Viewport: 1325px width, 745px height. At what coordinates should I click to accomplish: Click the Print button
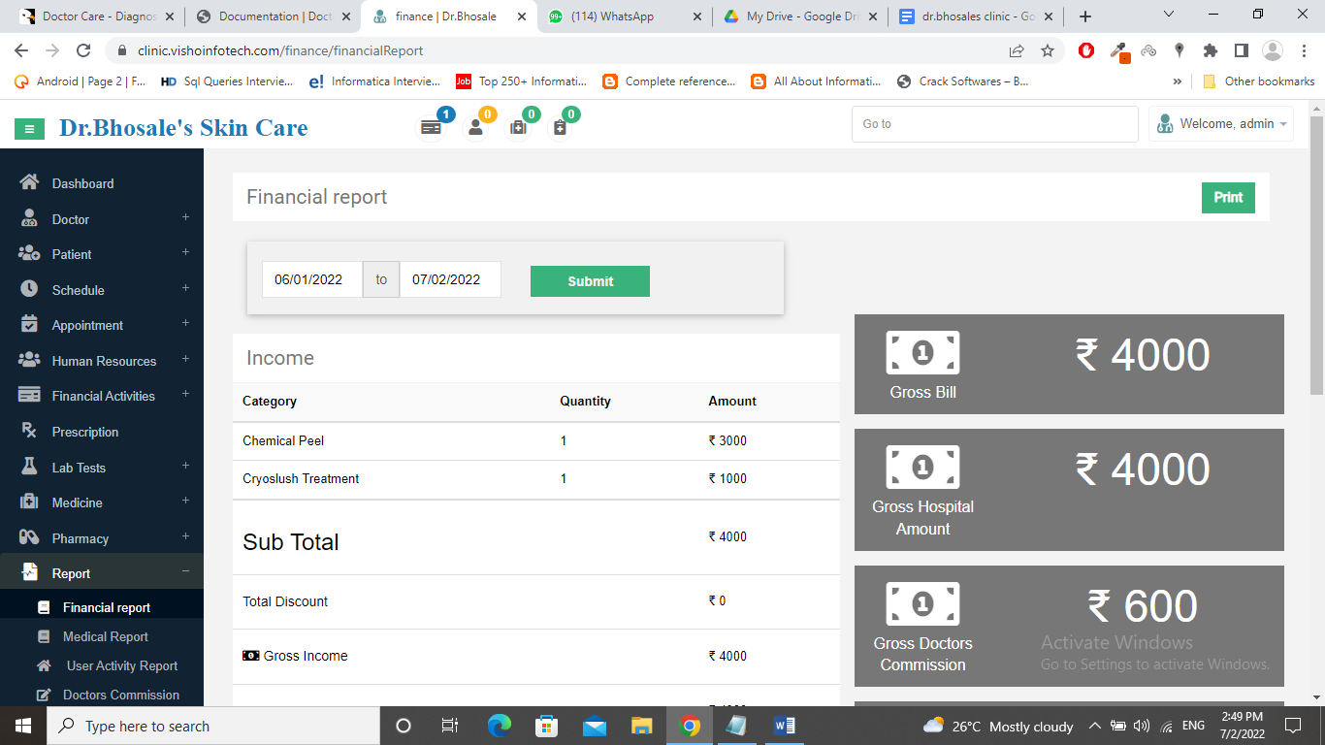1227,197
